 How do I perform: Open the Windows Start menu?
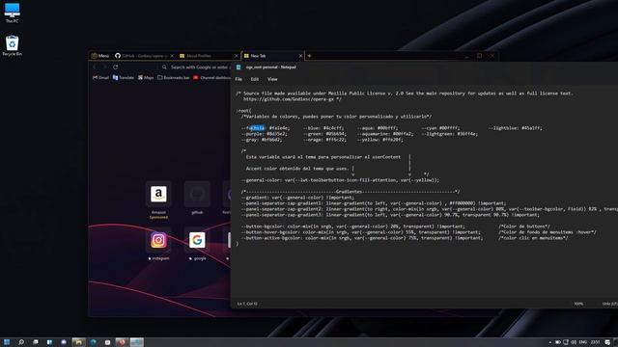(7, 342)
